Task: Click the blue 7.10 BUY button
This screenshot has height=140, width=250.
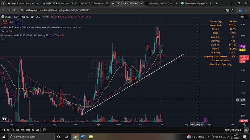Action: coord(18,22)
